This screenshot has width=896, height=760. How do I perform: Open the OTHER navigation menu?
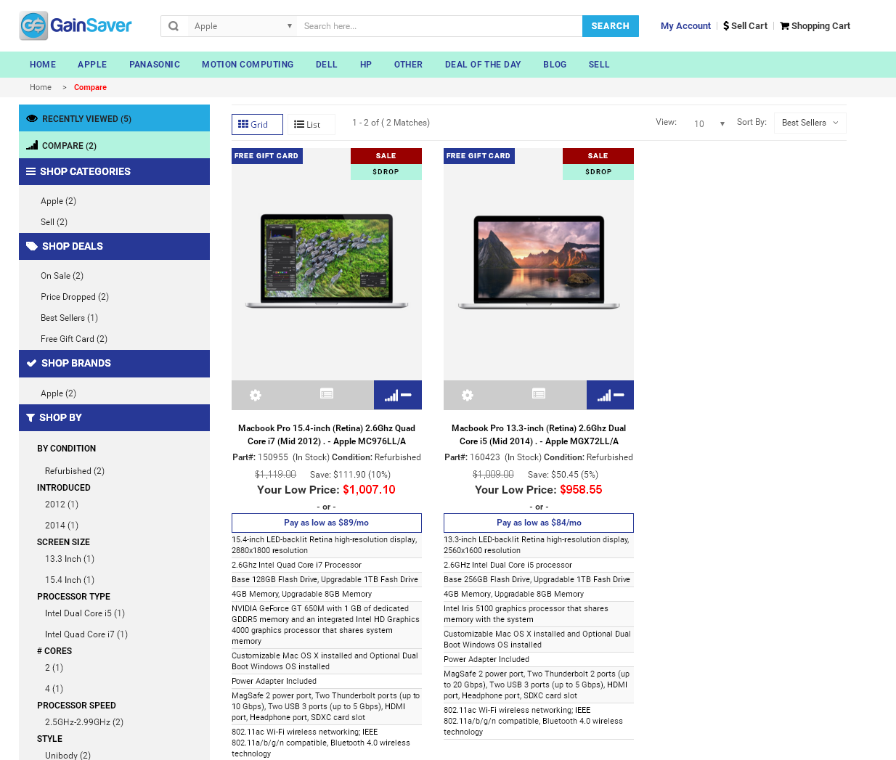pyautogui.click(x=408, y=65)
